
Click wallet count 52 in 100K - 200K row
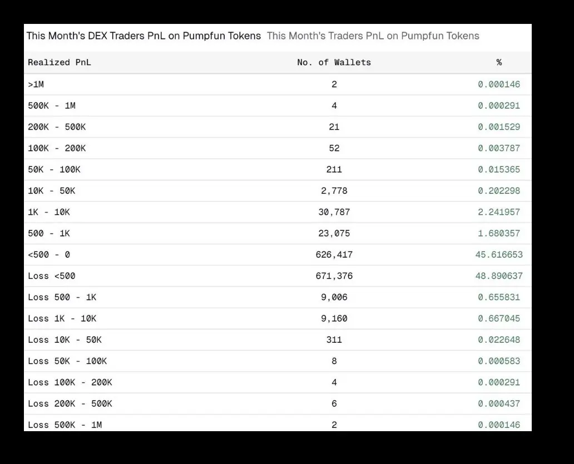334,149
